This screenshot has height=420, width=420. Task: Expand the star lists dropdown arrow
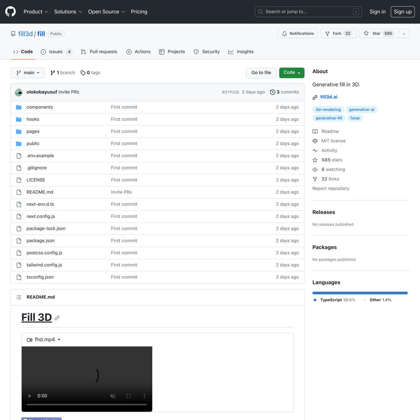pos(404,34)
